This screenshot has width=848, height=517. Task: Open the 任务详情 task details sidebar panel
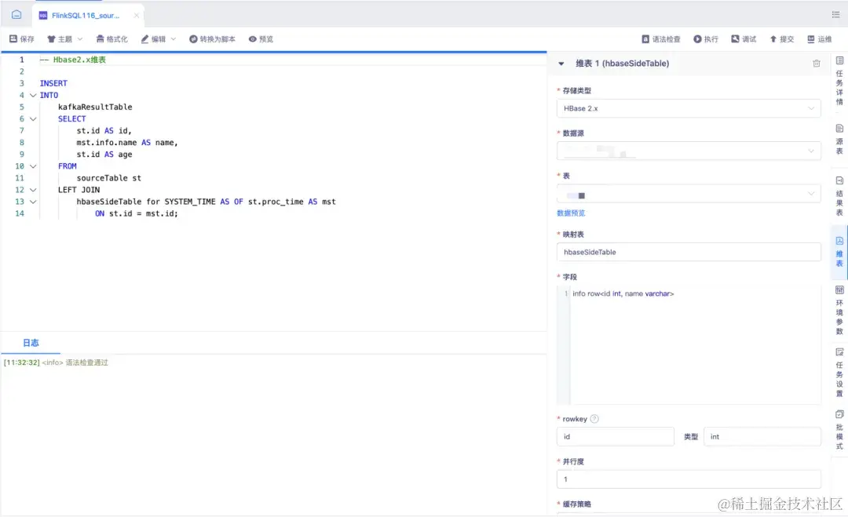[839, 81]
